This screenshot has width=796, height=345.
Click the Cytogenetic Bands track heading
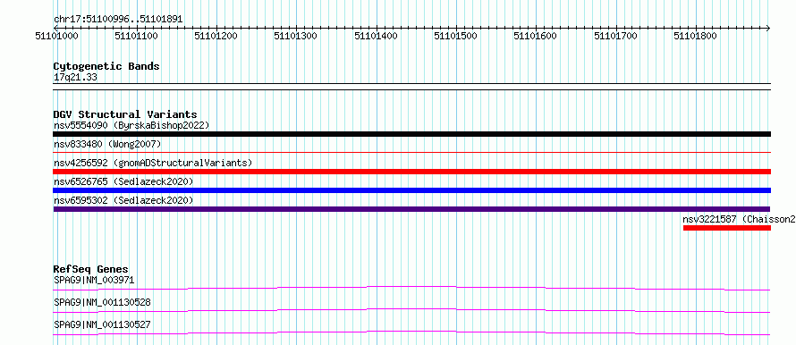(x=106, y=66)
